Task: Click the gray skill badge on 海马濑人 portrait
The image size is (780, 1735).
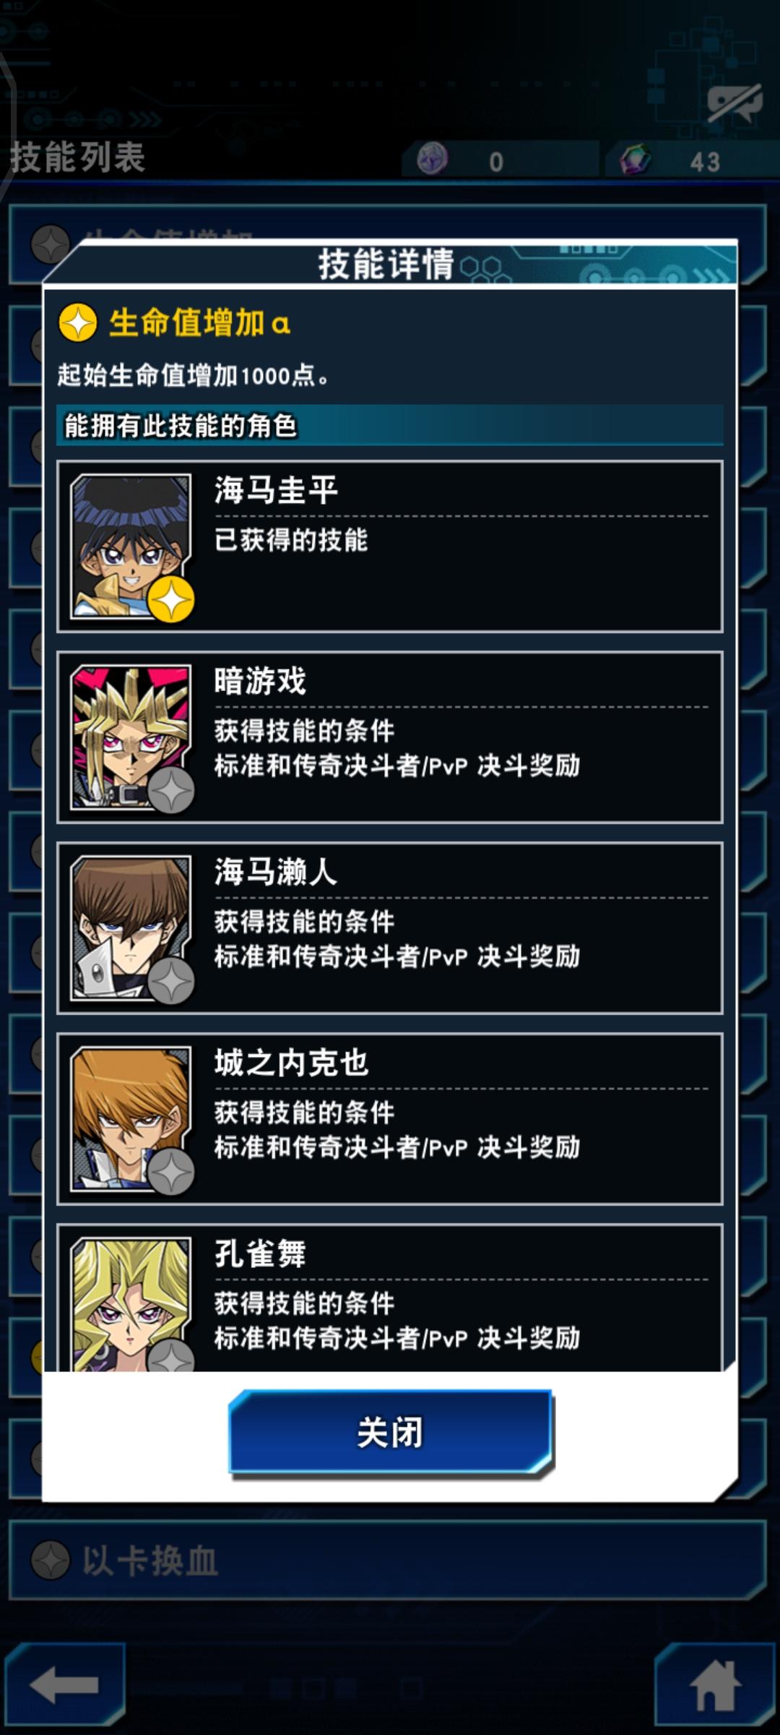Action: [171, 981]
